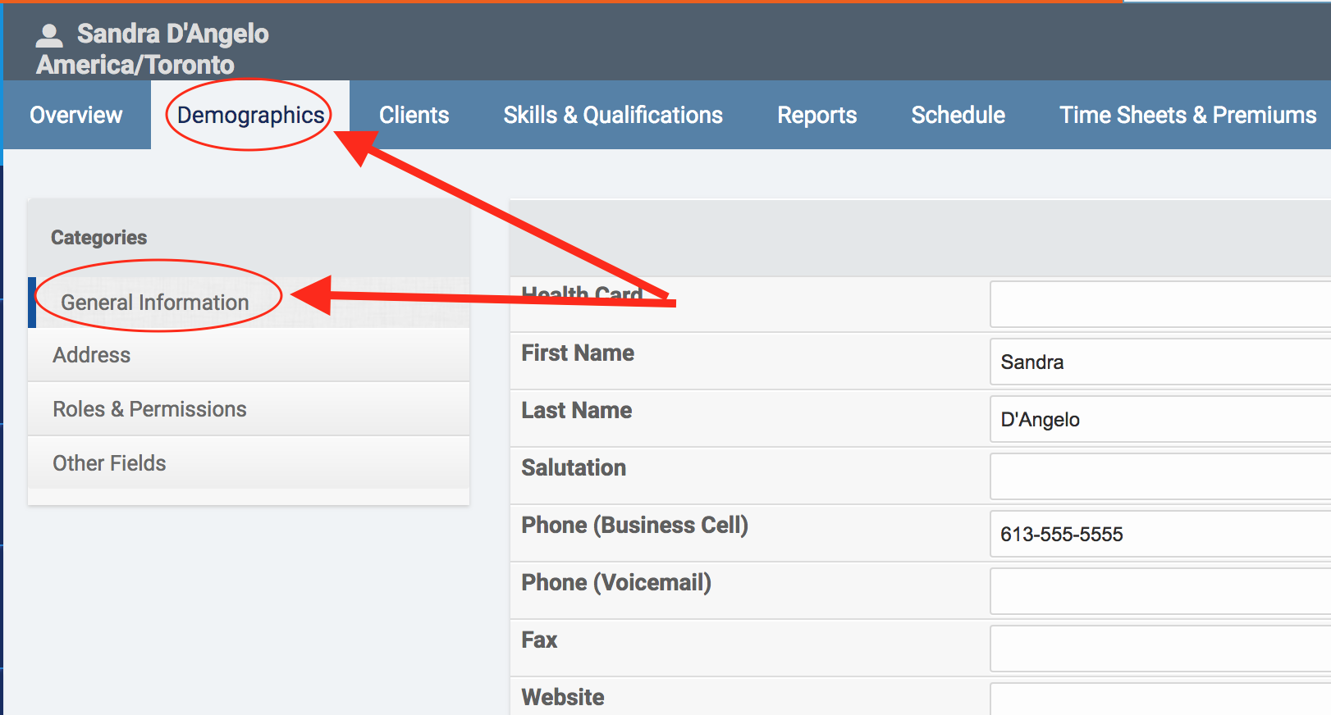This screenshot has width=1331, height=715.
Task: Focus the empty Salutation field
Action: click(x=1159, y=476)
